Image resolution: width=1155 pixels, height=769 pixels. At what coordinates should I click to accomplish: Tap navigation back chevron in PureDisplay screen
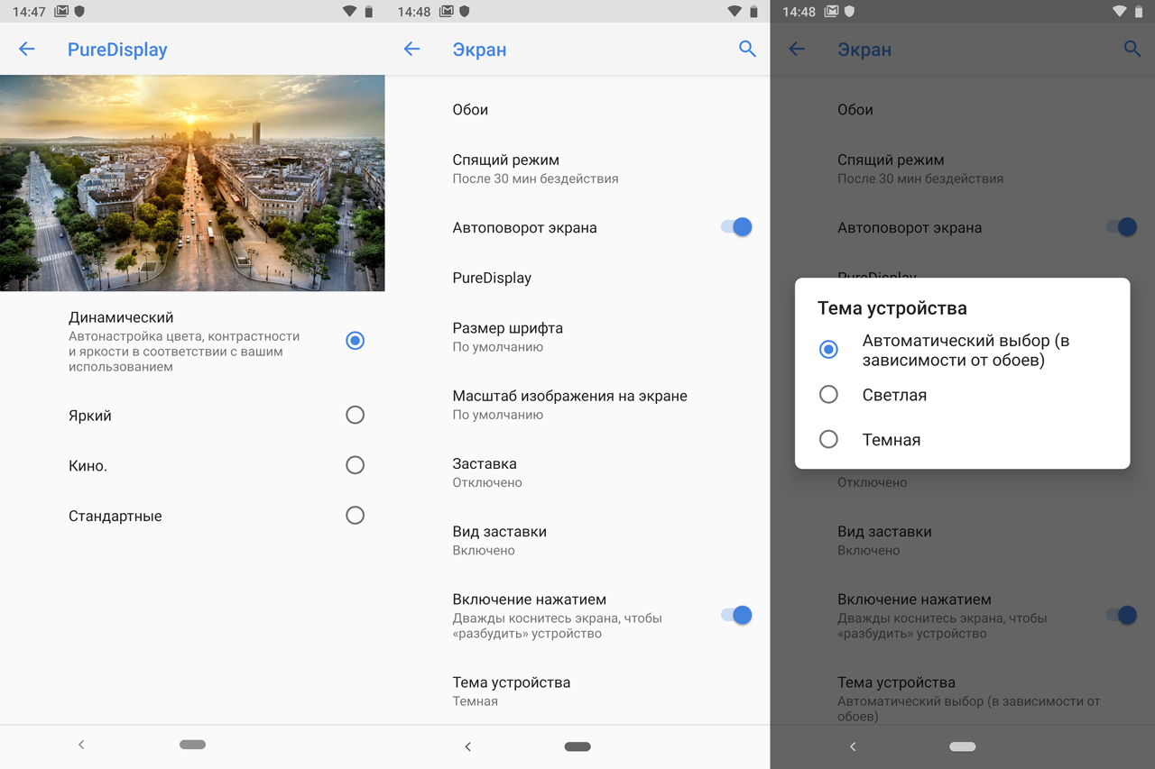point(81,745)
